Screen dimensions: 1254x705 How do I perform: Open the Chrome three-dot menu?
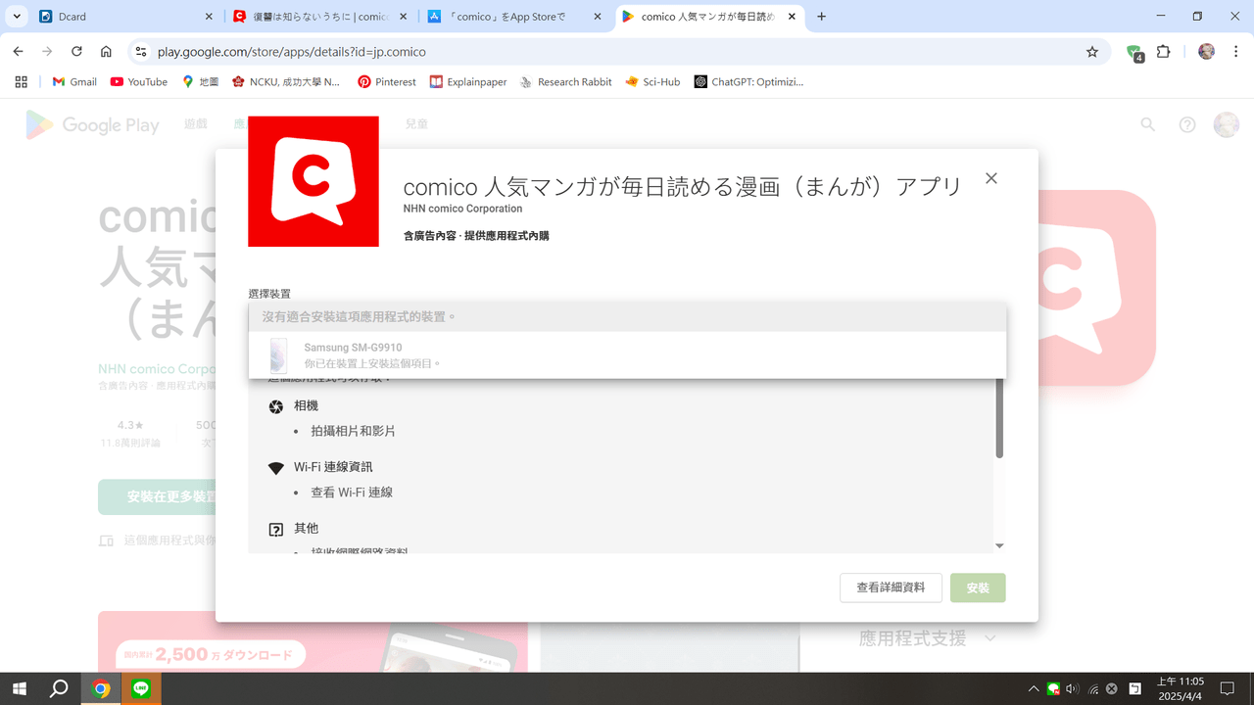click(x=1235, y=52)
